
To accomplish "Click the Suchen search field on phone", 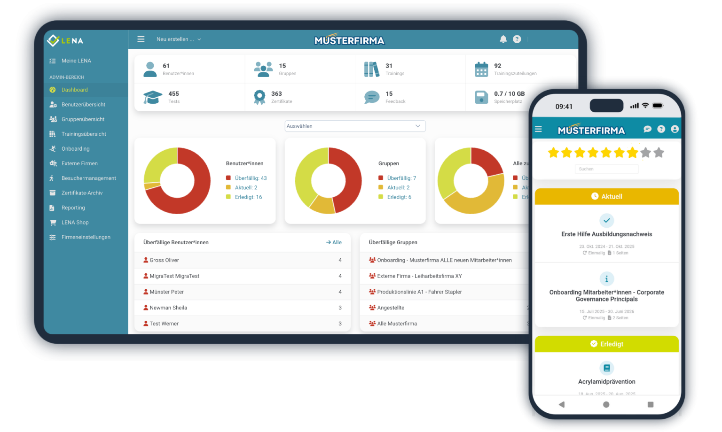I will [x=606, y=169].
